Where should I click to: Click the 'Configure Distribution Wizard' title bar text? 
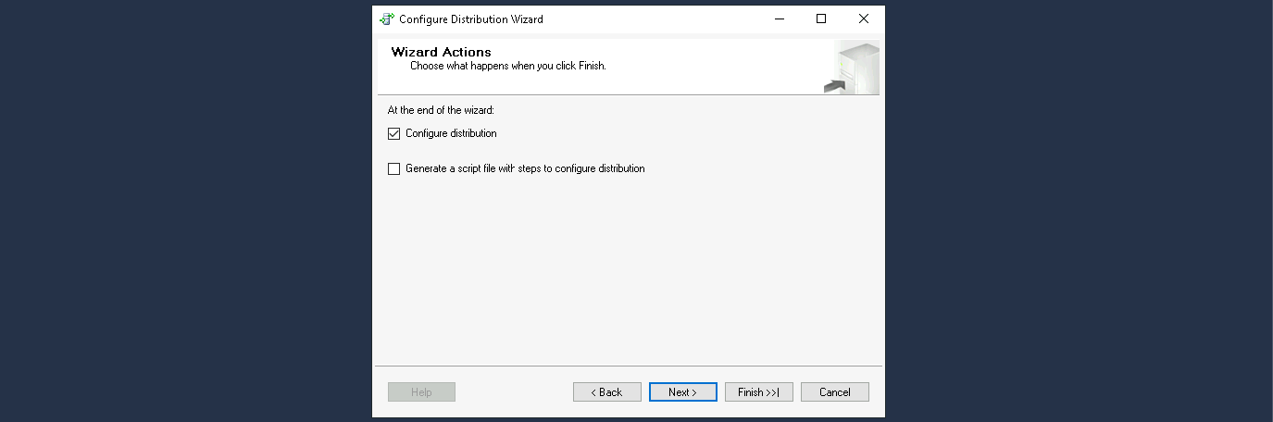click(471, 19)
